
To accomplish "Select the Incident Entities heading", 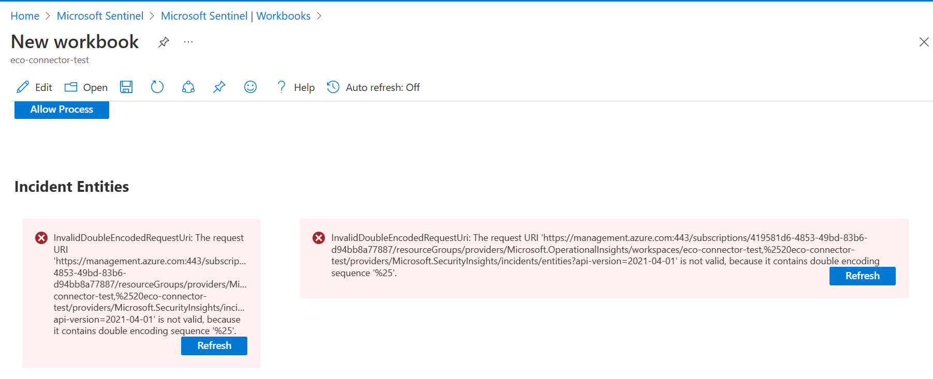I will click(71, 187).
